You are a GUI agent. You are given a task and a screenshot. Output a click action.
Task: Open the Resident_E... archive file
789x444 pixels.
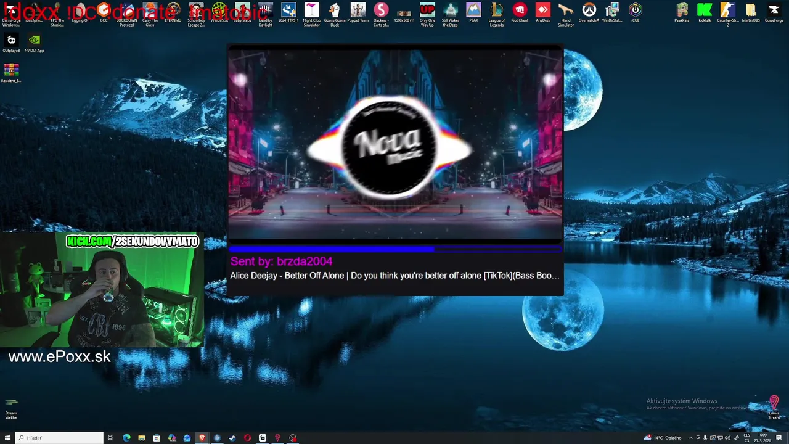click(11, 73)
